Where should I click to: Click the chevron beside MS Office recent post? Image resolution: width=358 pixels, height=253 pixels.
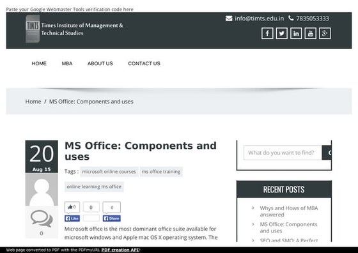click(x=253, y=224)
